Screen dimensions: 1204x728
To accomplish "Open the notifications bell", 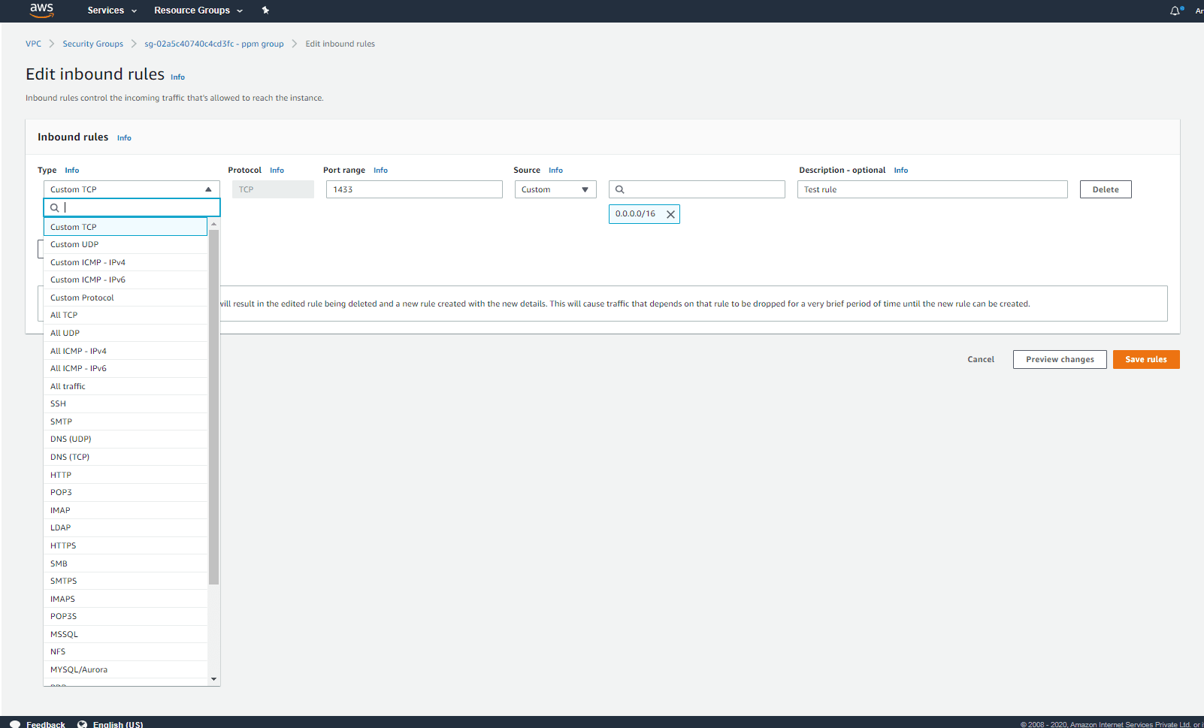I will click(x=1174, y=11).
